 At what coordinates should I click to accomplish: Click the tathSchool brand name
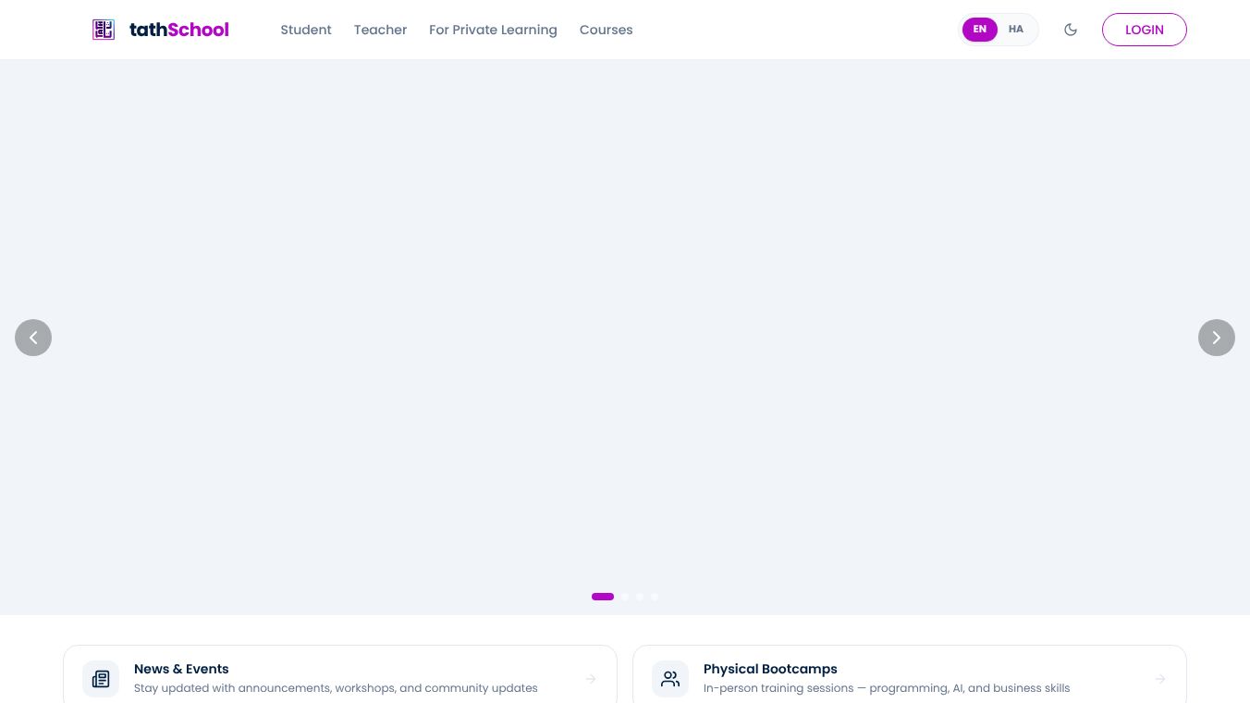[x=179, y=30]
